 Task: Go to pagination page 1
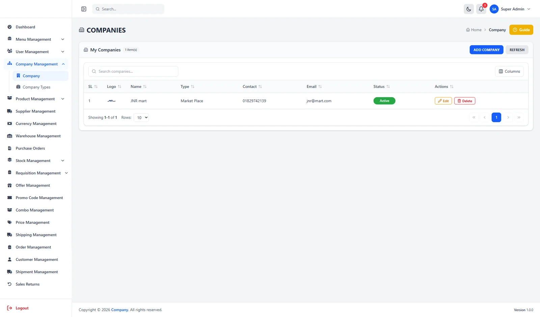[x=496, y=118]
